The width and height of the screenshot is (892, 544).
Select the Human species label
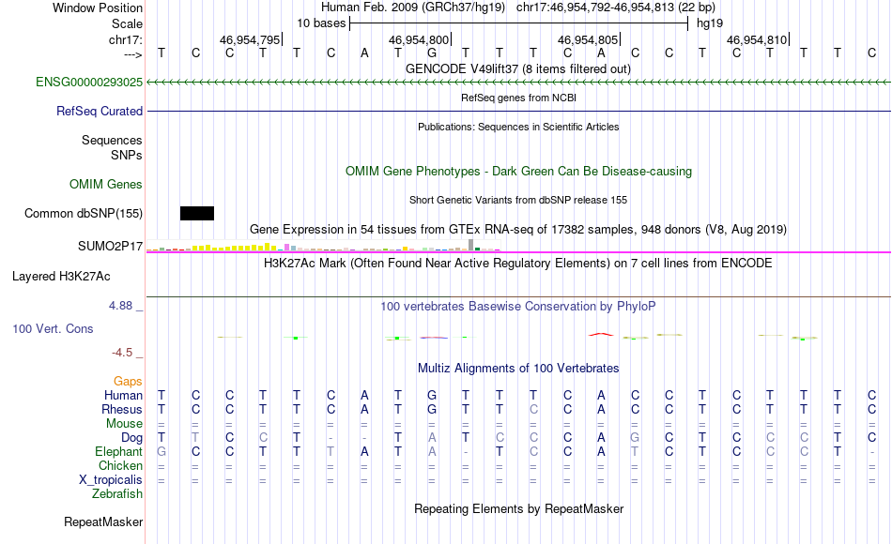(x=123, y=395)
